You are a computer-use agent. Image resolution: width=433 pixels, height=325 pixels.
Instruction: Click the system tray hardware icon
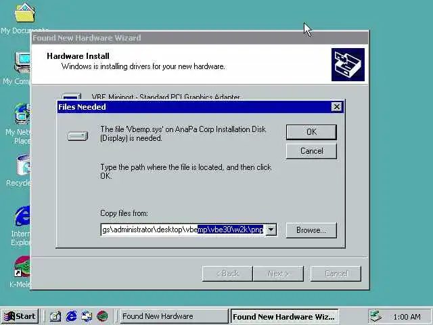tap(376, 316)
